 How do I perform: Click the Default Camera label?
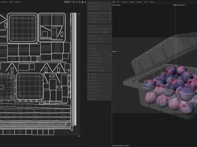178,5
